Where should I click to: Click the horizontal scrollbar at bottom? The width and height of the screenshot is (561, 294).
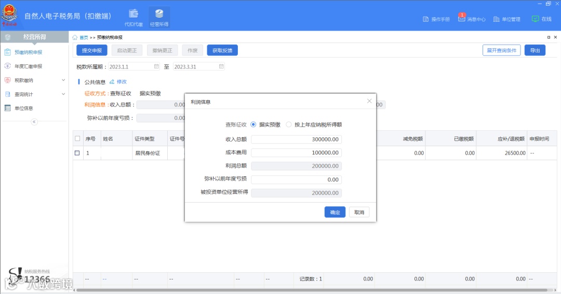pos(311,290)
